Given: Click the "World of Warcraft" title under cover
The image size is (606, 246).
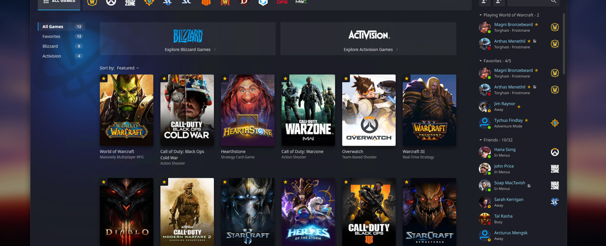Looking at the screenshot, I should tap(117, 151).
